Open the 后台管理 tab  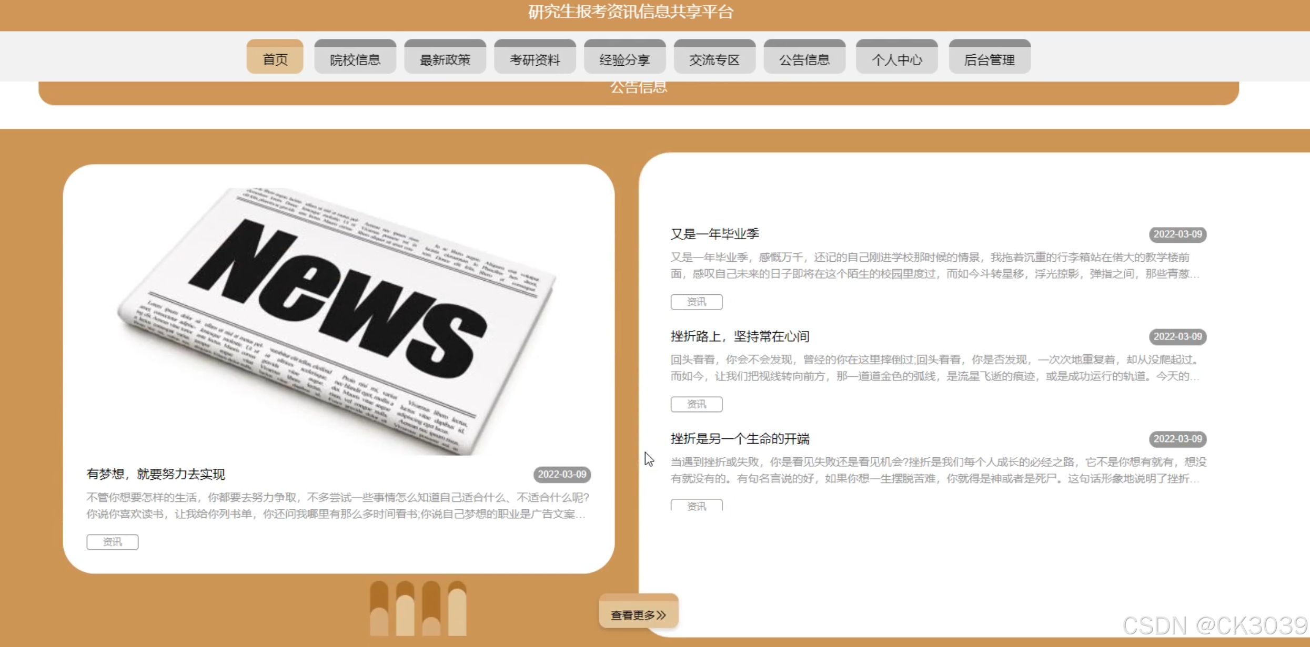[x=989, y=59]
